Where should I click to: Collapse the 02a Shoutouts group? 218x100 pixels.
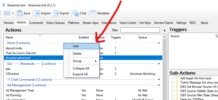159,64
